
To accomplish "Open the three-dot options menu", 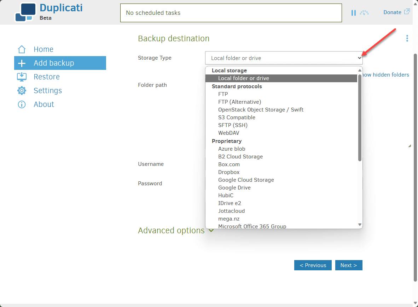I will coord(407,38).
